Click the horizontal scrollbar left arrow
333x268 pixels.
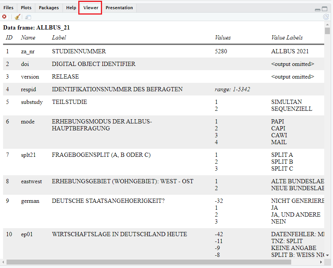3,262
